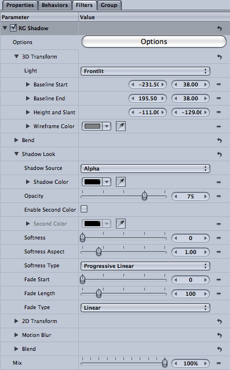This screenshot has width=230, height=370.
Task: Click the Options button
Action: coord(154,42)
